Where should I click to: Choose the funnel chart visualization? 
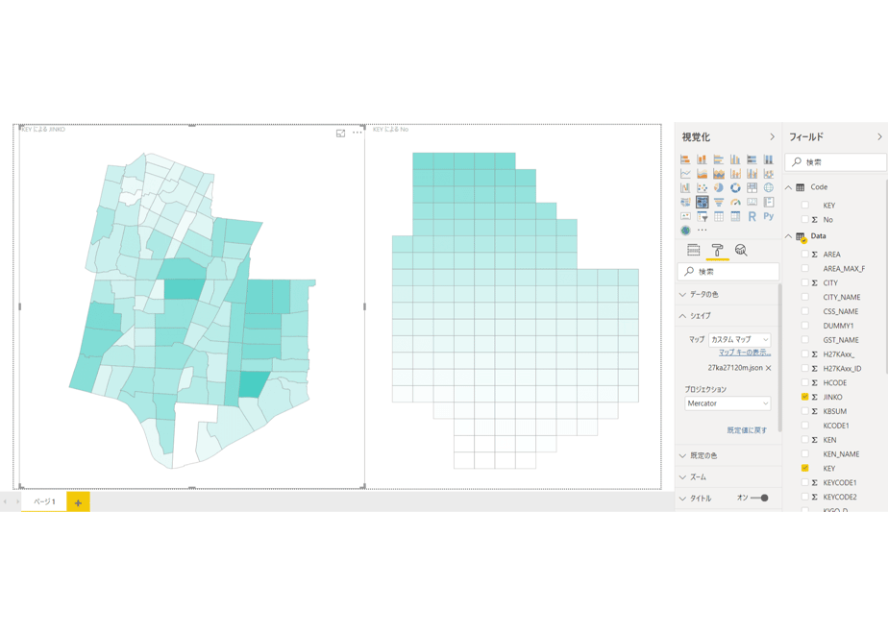pyautogui.click(x=719, y=202)
